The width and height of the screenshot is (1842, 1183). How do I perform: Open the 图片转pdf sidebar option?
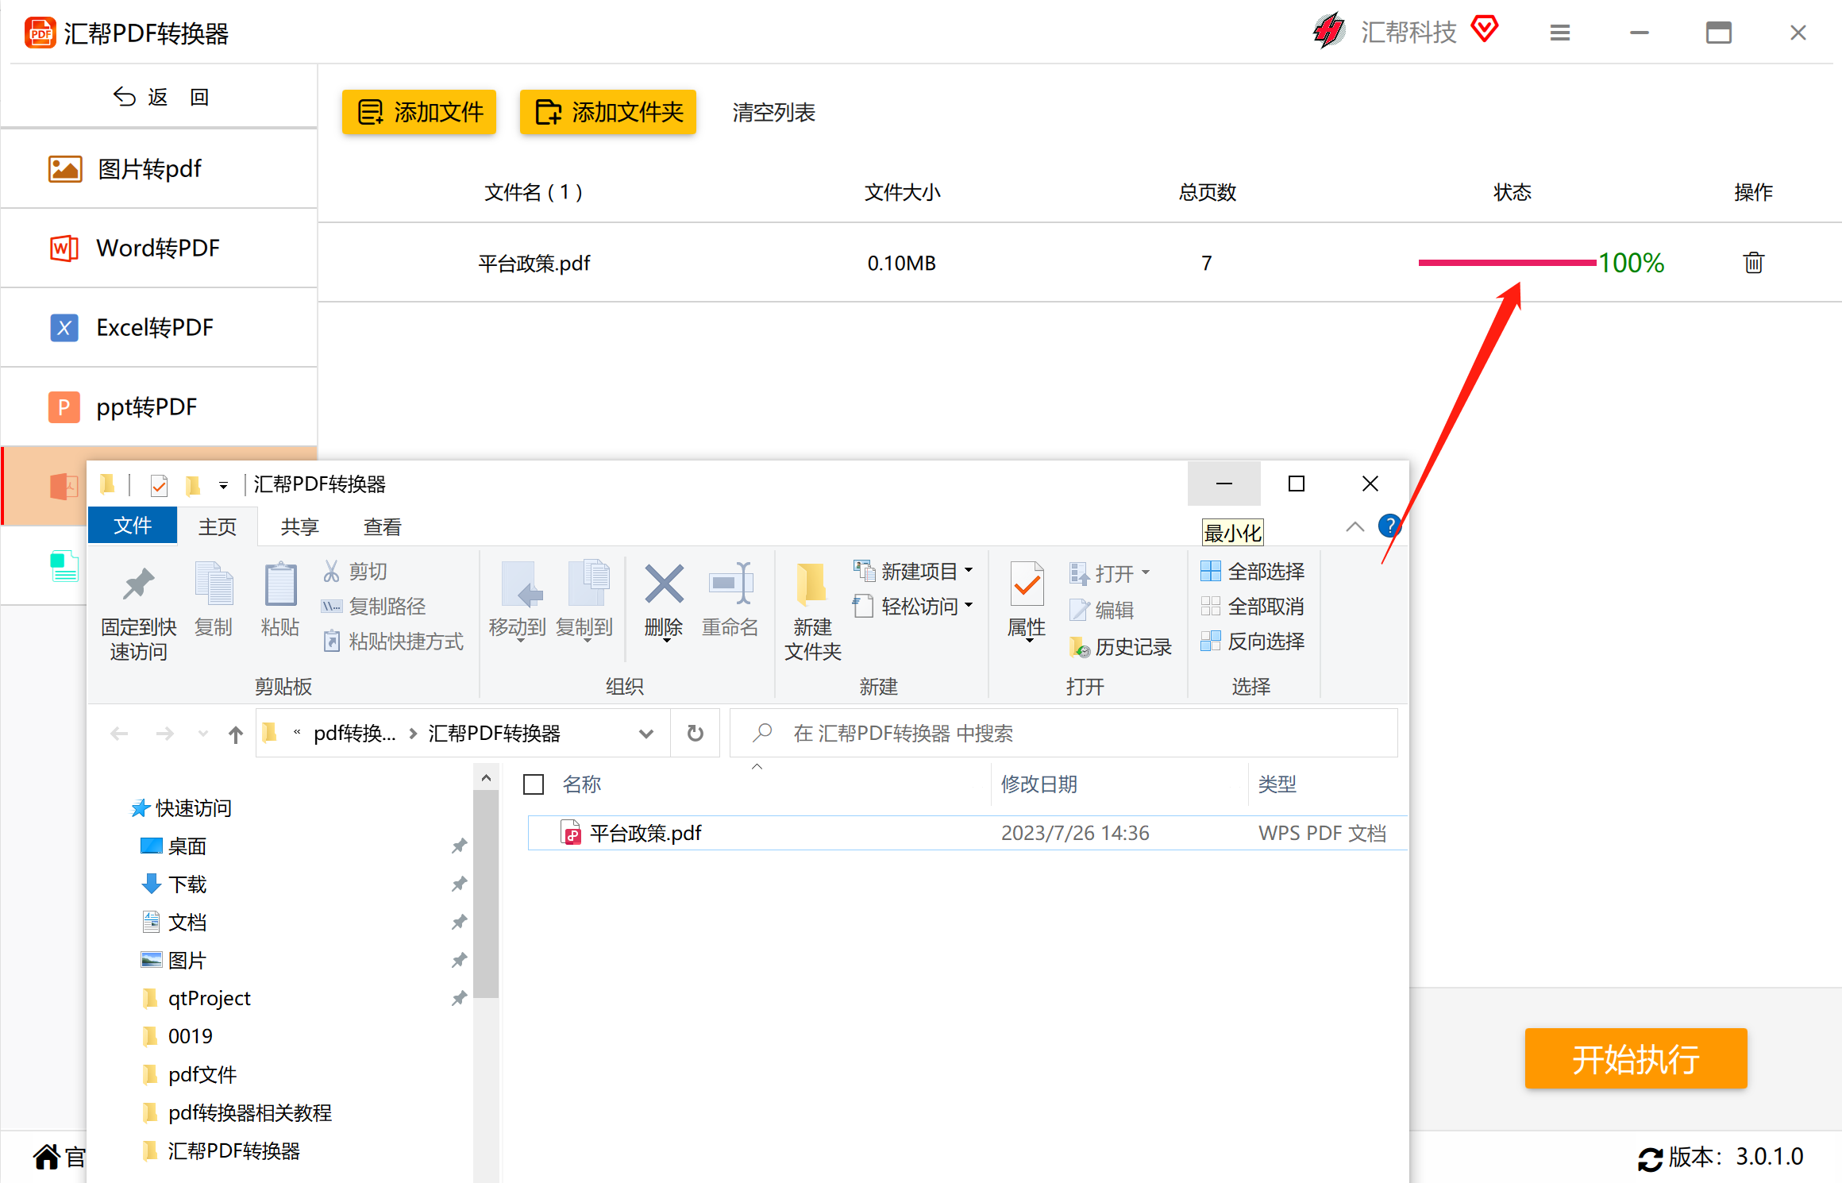pyautogui.click(x=159, y=168)
